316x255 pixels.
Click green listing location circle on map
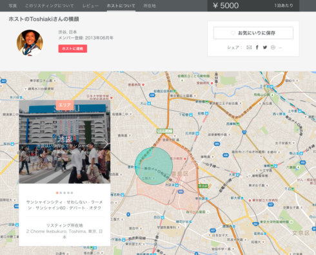click(153, 166)
